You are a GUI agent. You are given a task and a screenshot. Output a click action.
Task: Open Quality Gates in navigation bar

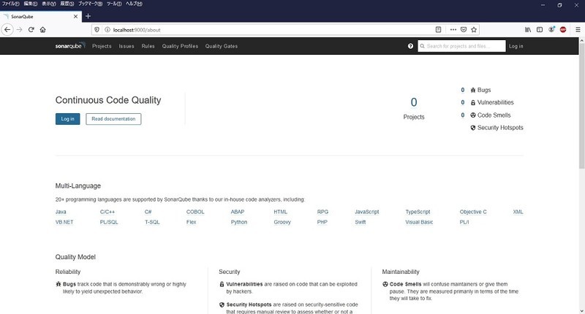click(222, 46)
